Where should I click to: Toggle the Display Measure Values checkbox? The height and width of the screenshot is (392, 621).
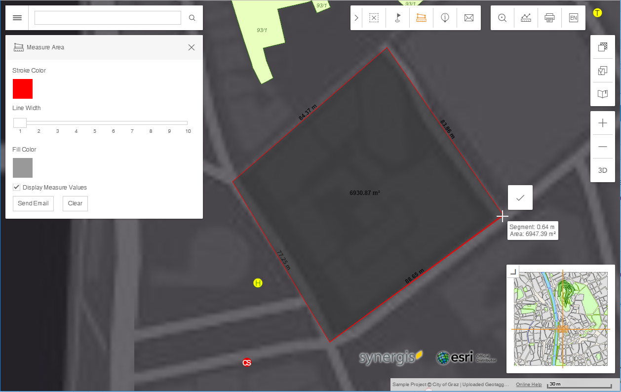coord(16,187)
